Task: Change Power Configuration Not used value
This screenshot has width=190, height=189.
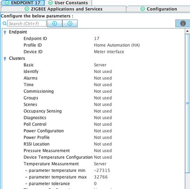Action: click(x=103, y=131)
